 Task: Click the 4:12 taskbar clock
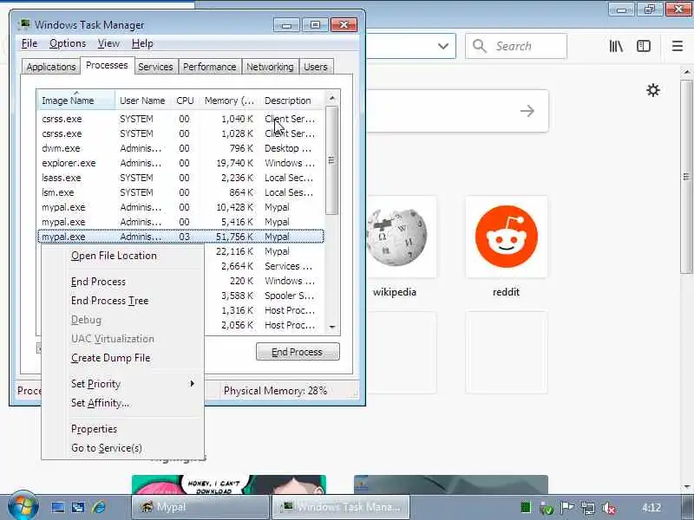pyautogui.click(x=651, y=508)
